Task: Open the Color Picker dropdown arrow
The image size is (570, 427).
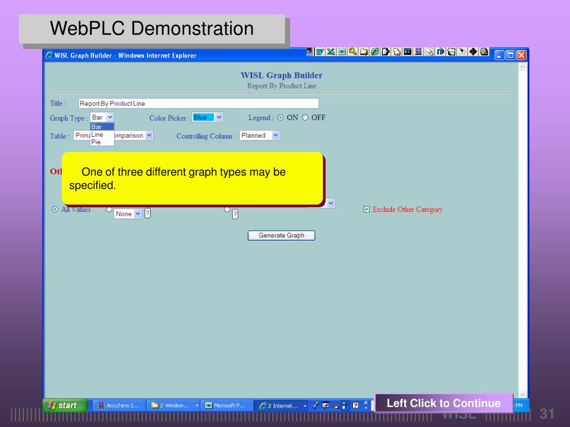Action: tap(219, 117)
